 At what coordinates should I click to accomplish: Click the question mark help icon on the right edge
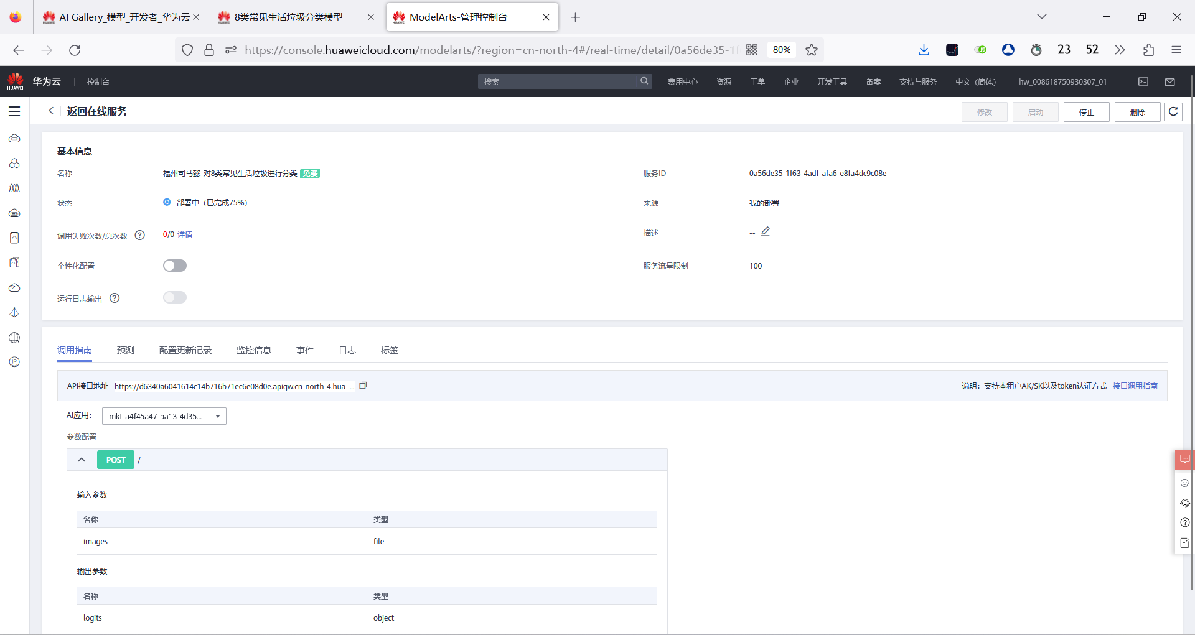point(1185,522)
